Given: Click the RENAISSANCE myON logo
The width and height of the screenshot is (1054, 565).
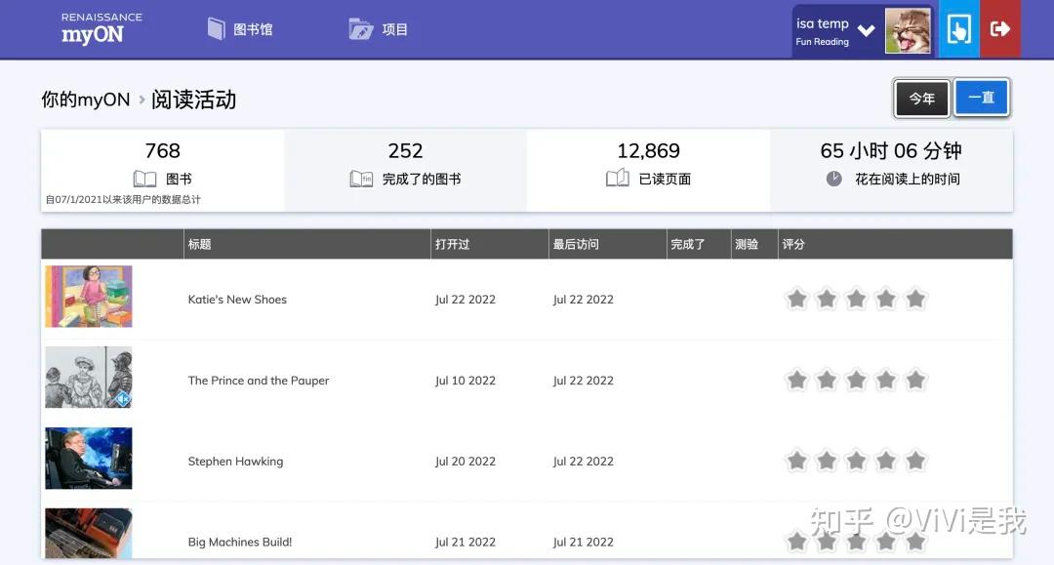Looking at the screenshot, I should 96,28.
